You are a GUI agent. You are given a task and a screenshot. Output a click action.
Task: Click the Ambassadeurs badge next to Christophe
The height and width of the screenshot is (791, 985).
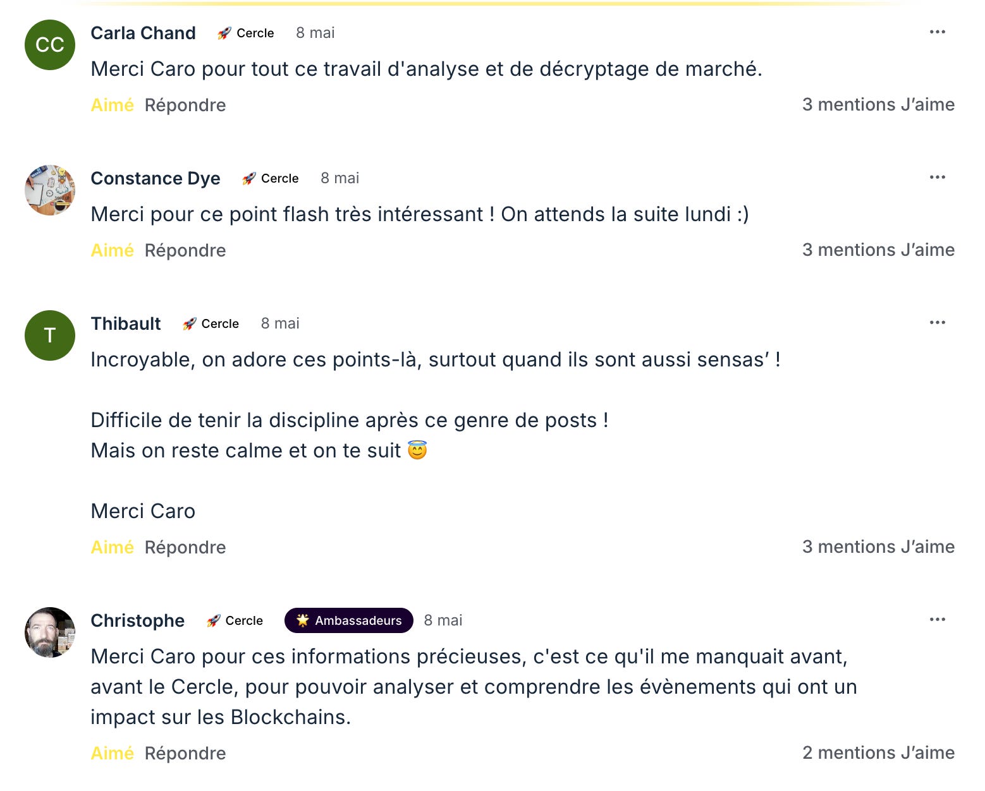[349, 620]
